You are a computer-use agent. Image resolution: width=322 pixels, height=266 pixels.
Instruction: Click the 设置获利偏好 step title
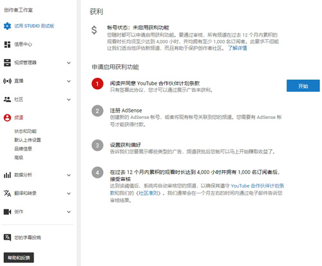point(126,145)
